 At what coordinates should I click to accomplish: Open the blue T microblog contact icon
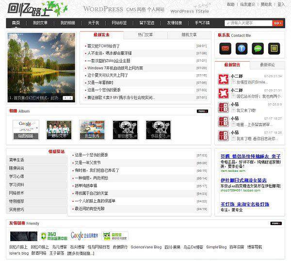(x=241, y=48)
